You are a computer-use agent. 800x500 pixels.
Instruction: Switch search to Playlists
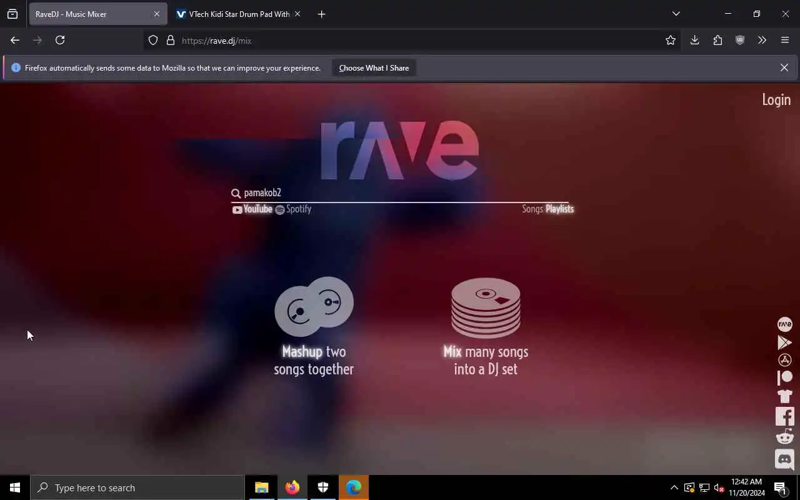[x=559, y=209]
